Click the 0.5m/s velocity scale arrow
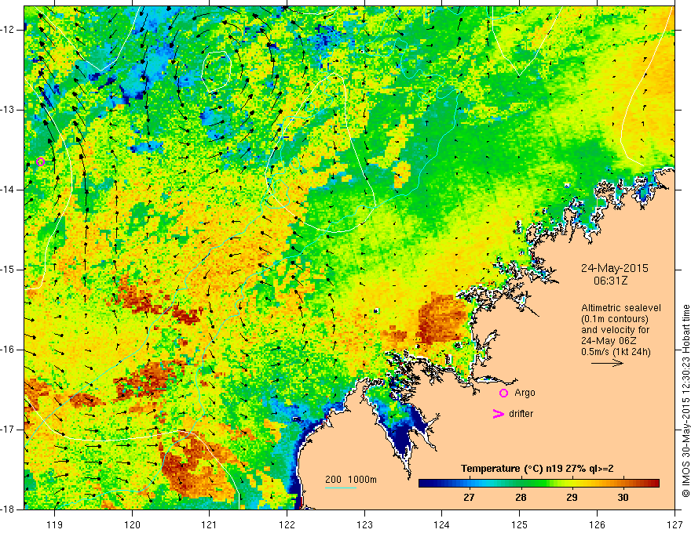691x533 pixels. click(x=607, y=363)
